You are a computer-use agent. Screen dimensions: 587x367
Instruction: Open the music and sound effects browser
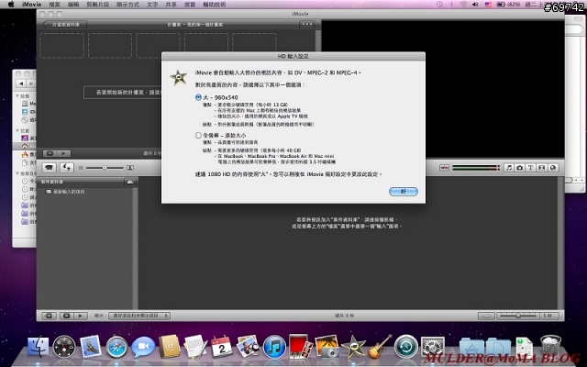[509, 168]
